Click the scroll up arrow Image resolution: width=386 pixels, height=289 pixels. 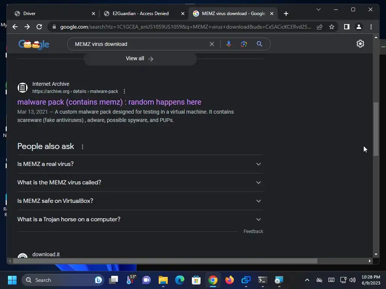coord(376,37)
